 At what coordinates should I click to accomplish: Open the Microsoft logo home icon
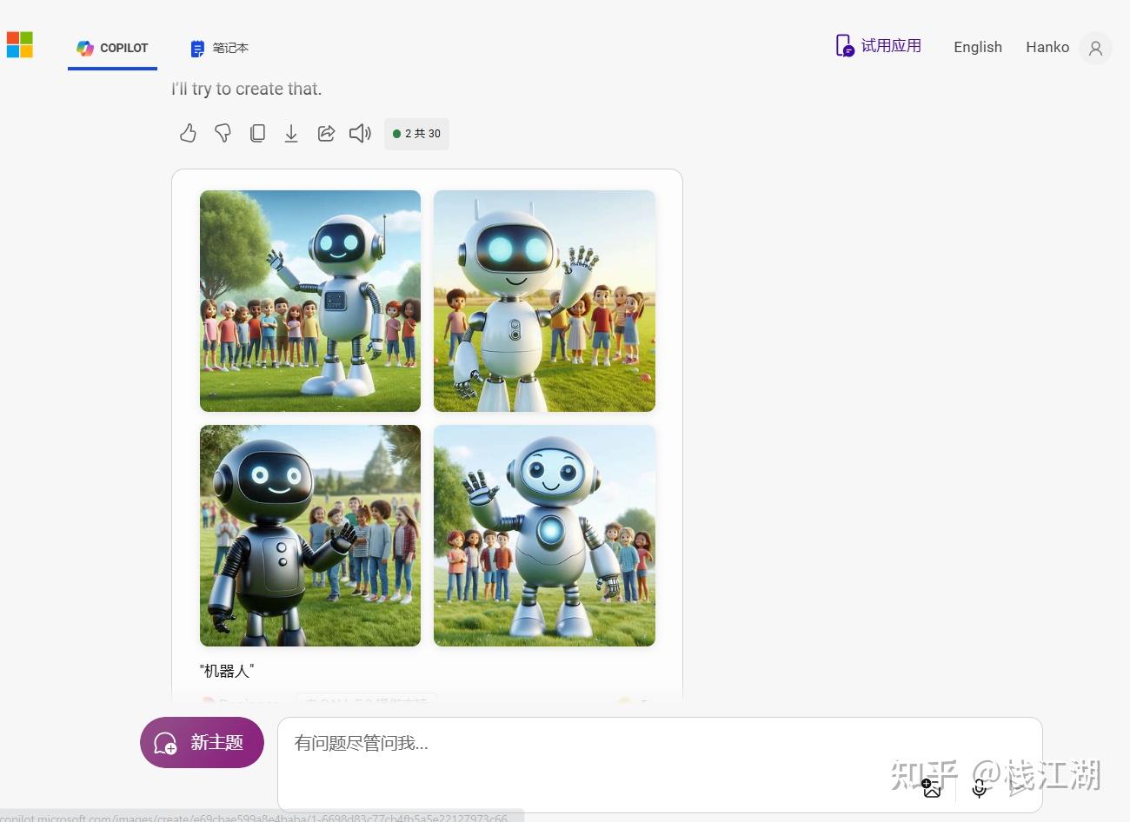point(20,45)
